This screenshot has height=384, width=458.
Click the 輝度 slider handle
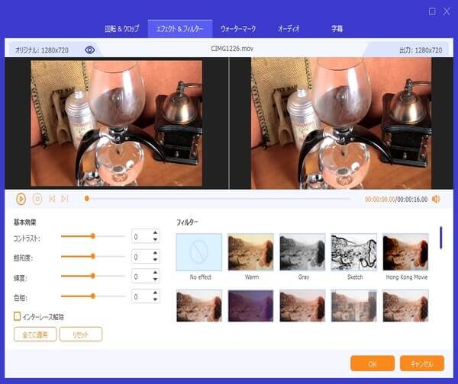[92, 276]
